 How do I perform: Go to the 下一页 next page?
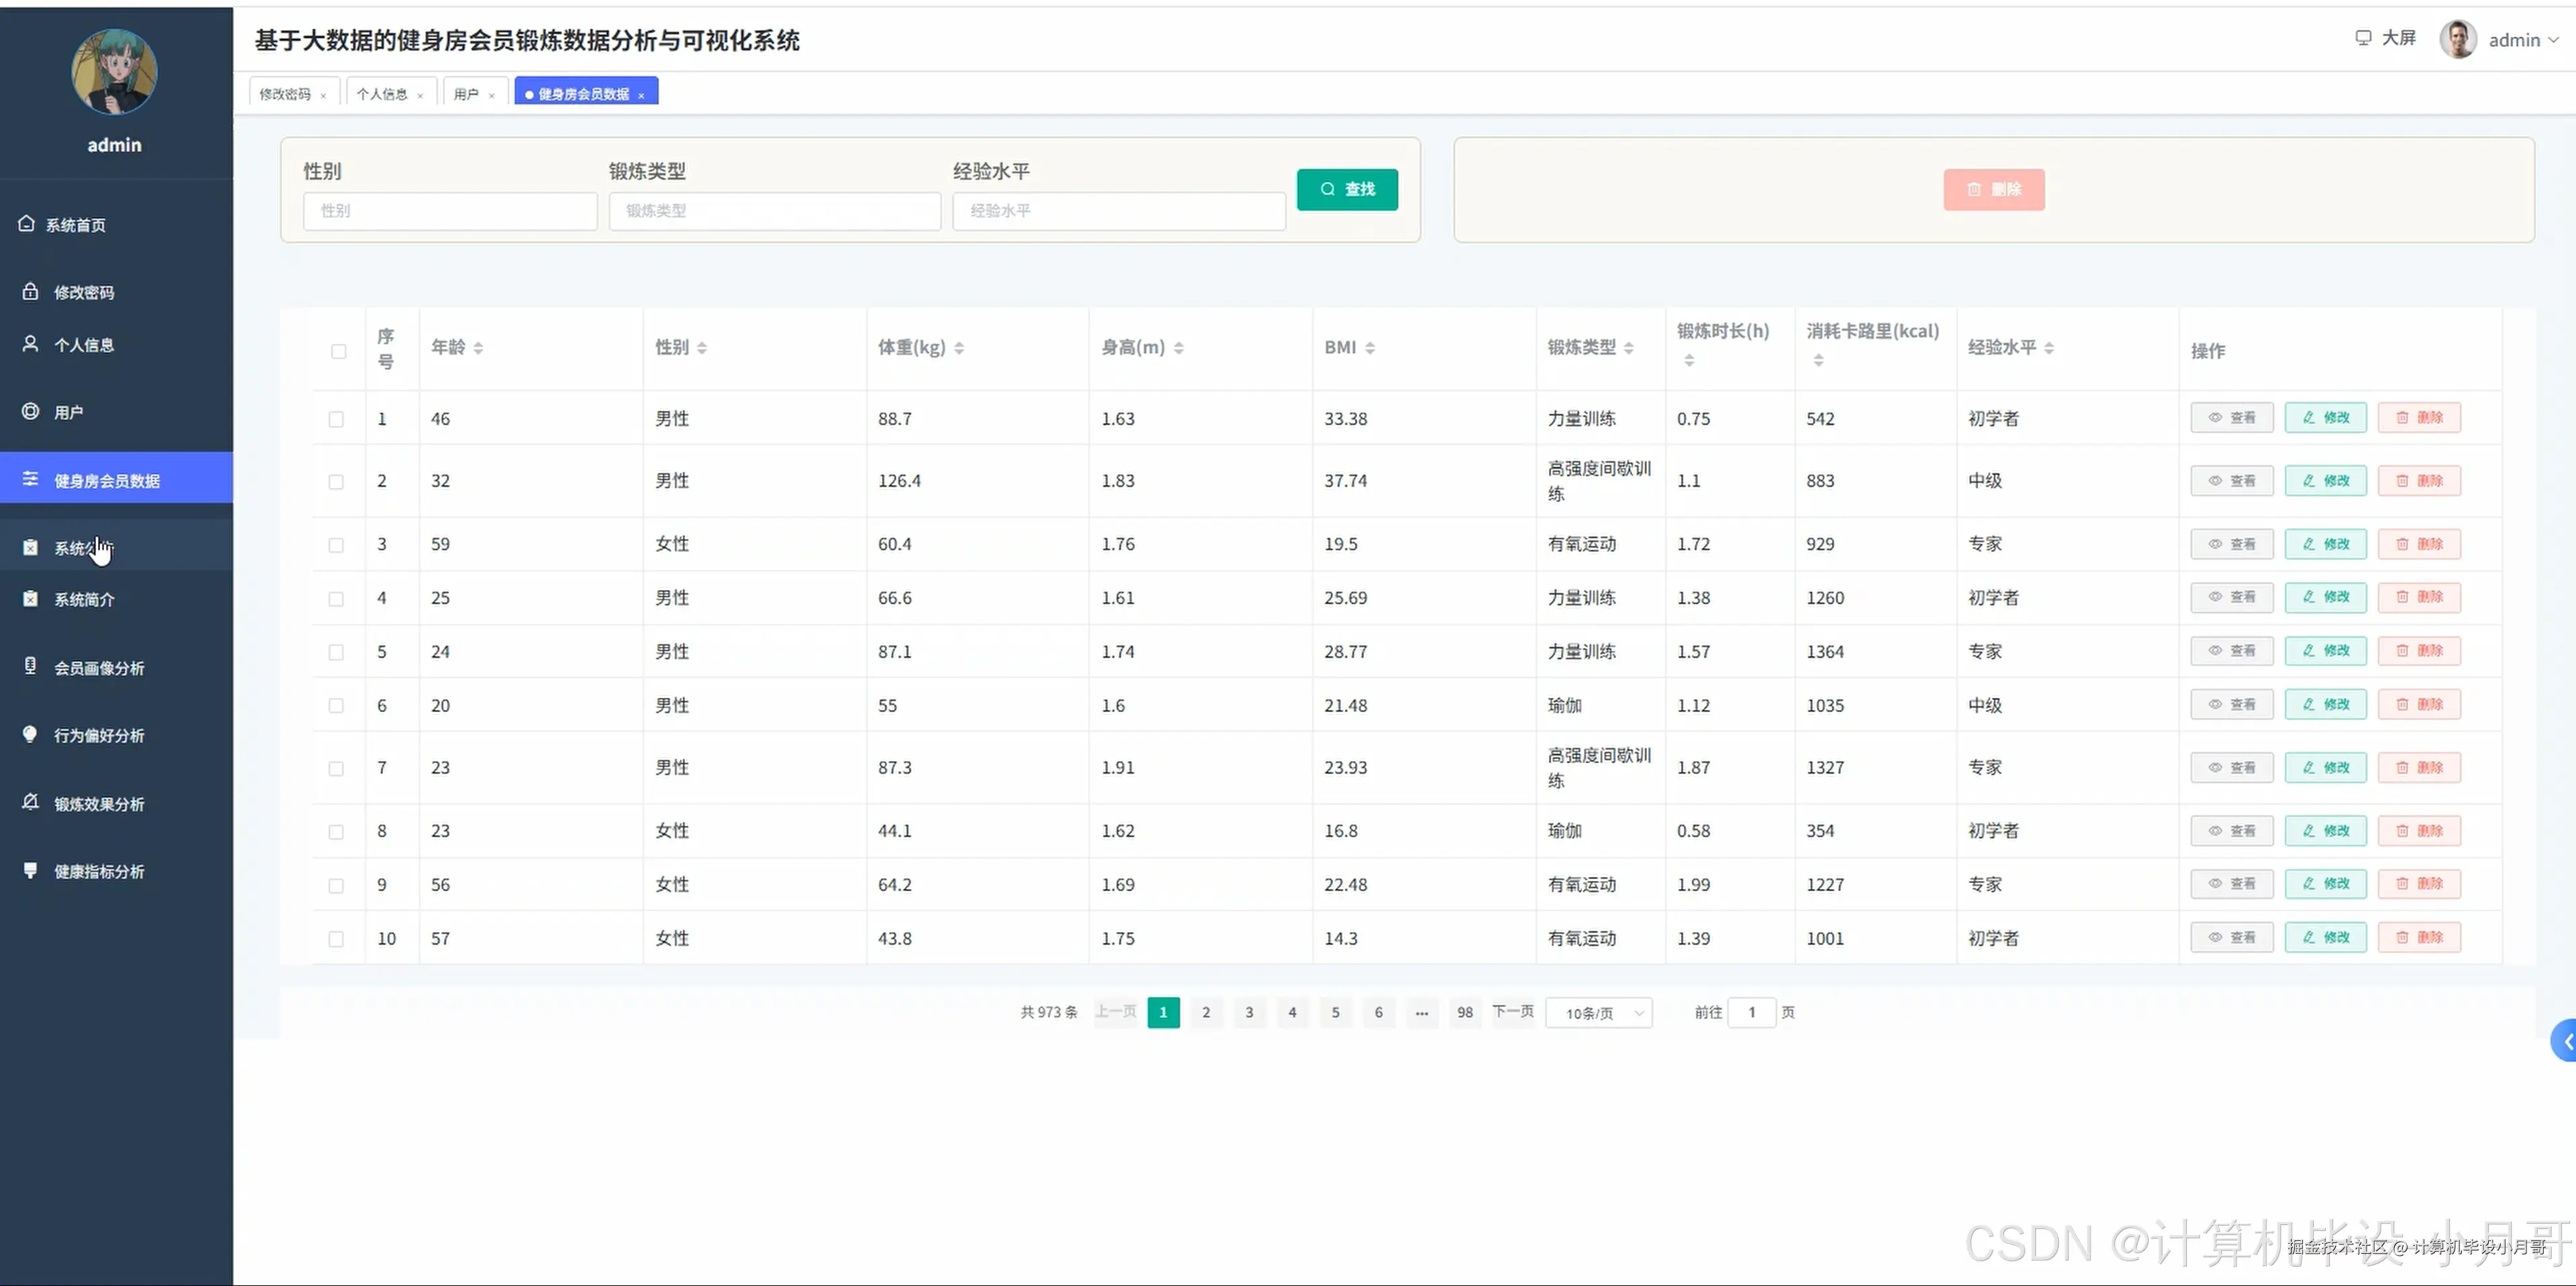pos(1513,1011)
